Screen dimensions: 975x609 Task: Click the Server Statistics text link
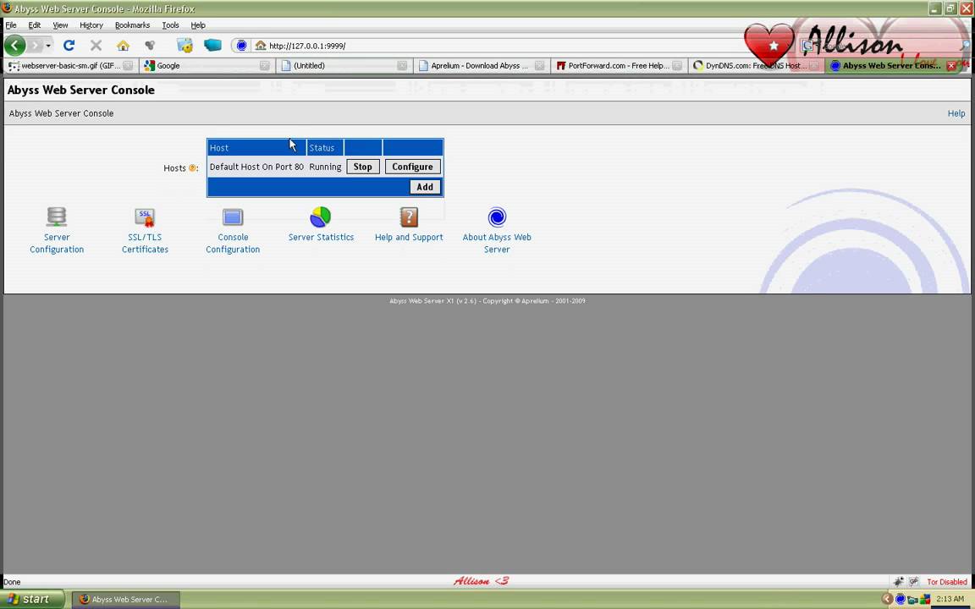[321, 237]
